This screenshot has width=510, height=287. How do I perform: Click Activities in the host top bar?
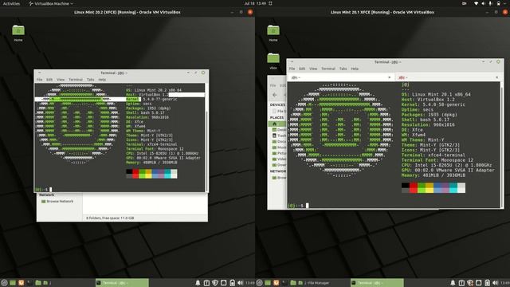click(x=11, y=3)
